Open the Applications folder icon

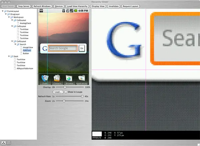[82, 79]
